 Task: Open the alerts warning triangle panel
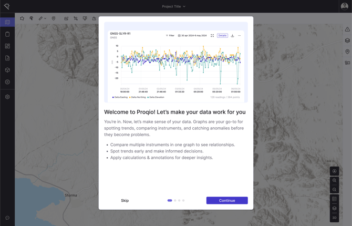[x=347, y=29]
